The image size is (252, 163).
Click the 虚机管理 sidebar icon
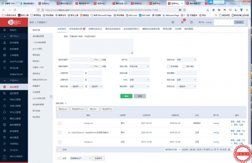[x=5, y=93]
